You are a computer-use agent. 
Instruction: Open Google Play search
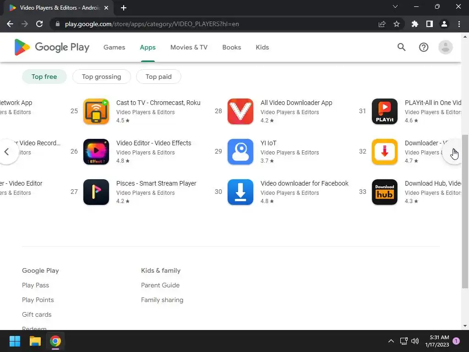click(x=401, y=47)
